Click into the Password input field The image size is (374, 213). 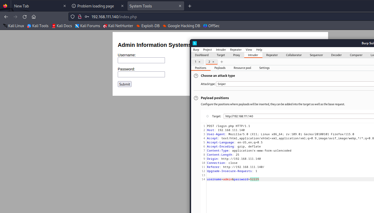tap(141, 74)
